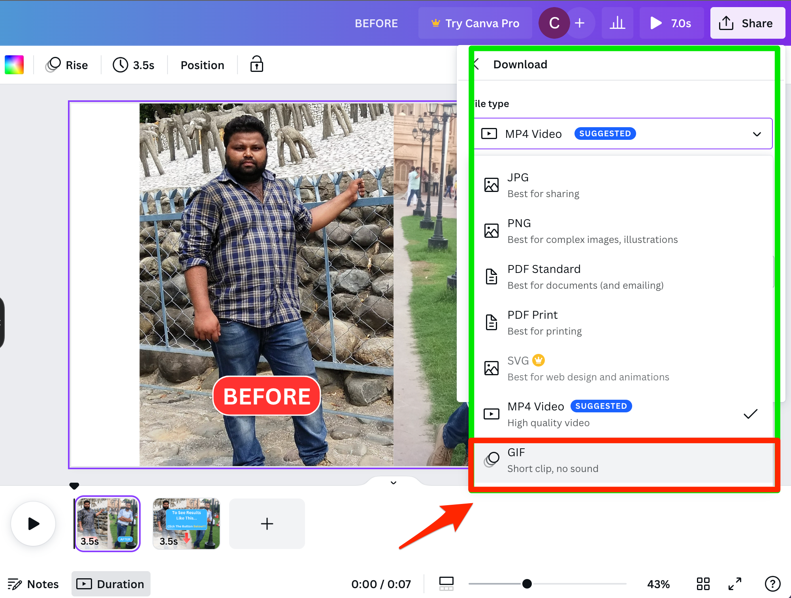Open the Position panel

click(202, 65)
